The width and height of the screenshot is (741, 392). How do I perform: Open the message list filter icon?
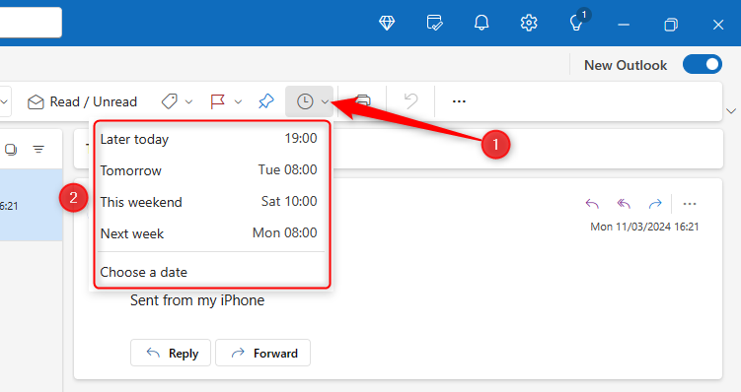click(38, 150)
